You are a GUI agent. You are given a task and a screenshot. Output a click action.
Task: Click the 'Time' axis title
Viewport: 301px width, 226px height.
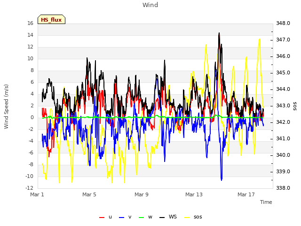point(266,202)
